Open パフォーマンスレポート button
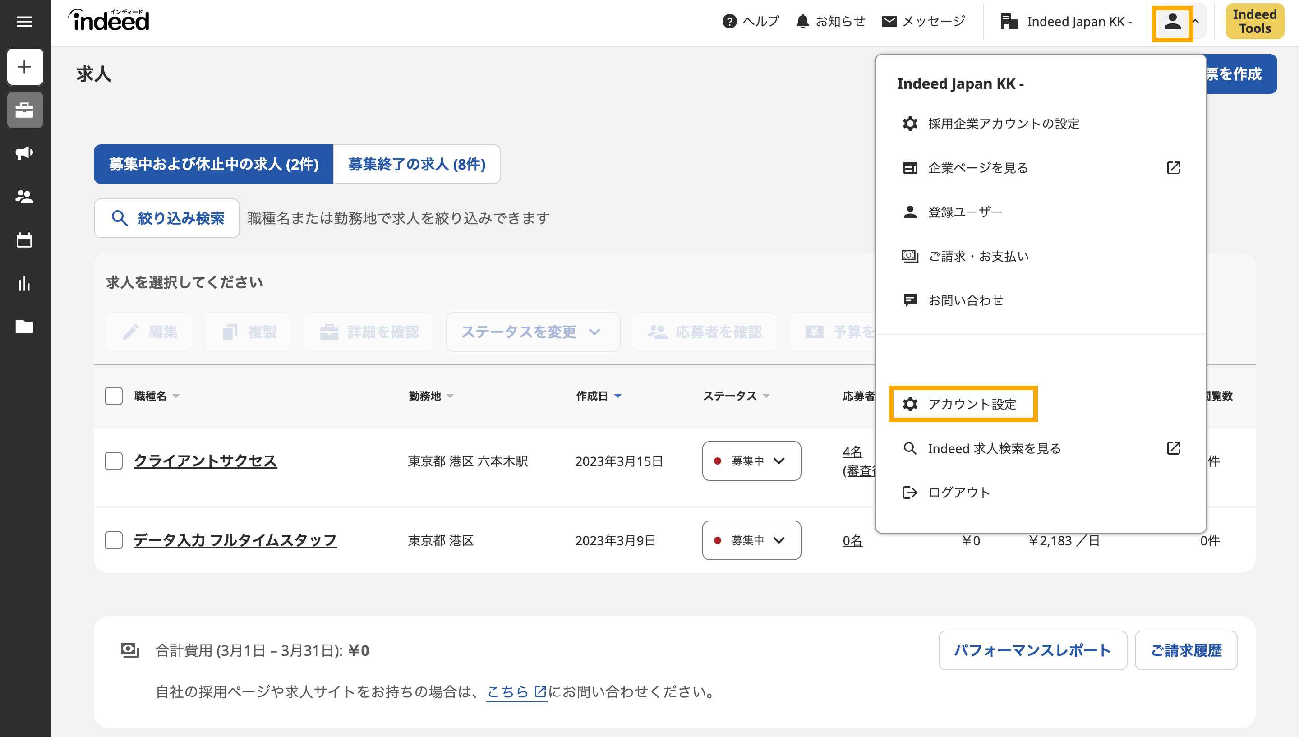Screen dimensions: 1299x737 click(1032, 650)
